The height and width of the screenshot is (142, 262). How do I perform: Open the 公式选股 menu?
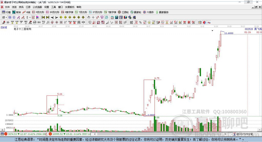[37, 7]
